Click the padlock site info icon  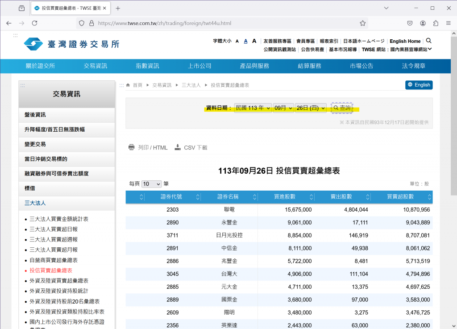coord(91,23)
